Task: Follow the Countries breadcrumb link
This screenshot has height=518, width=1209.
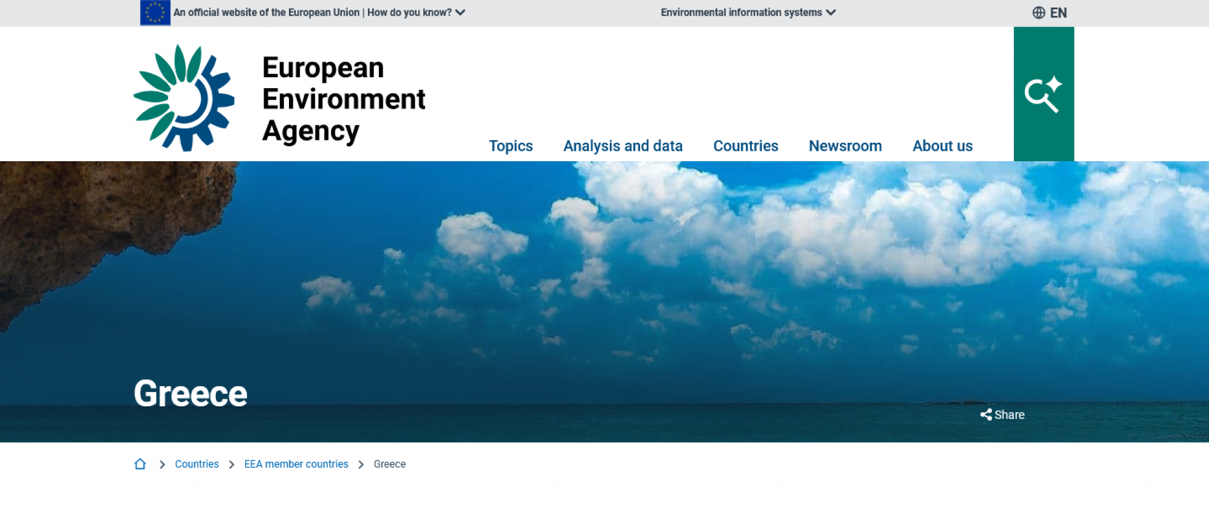Action: click(197, 464)
